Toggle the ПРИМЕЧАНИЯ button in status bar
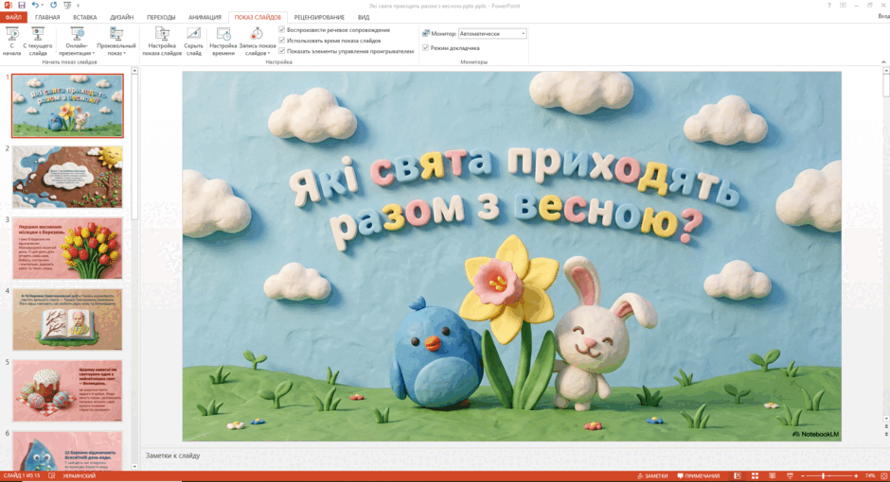Viewport: 890px width, 482px height. pos(698,476)
